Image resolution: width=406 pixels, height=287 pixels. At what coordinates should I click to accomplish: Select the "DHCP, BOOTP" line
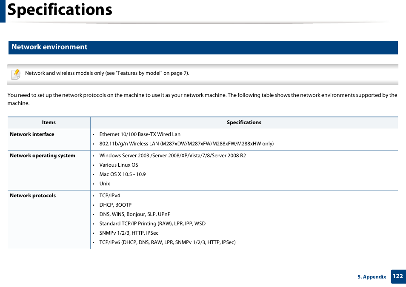[115, 205]
